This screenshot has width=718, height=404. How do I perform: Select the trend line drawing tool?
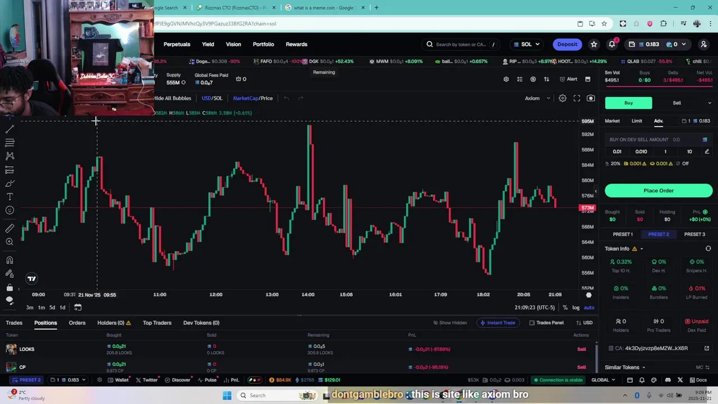click(10, 129)
